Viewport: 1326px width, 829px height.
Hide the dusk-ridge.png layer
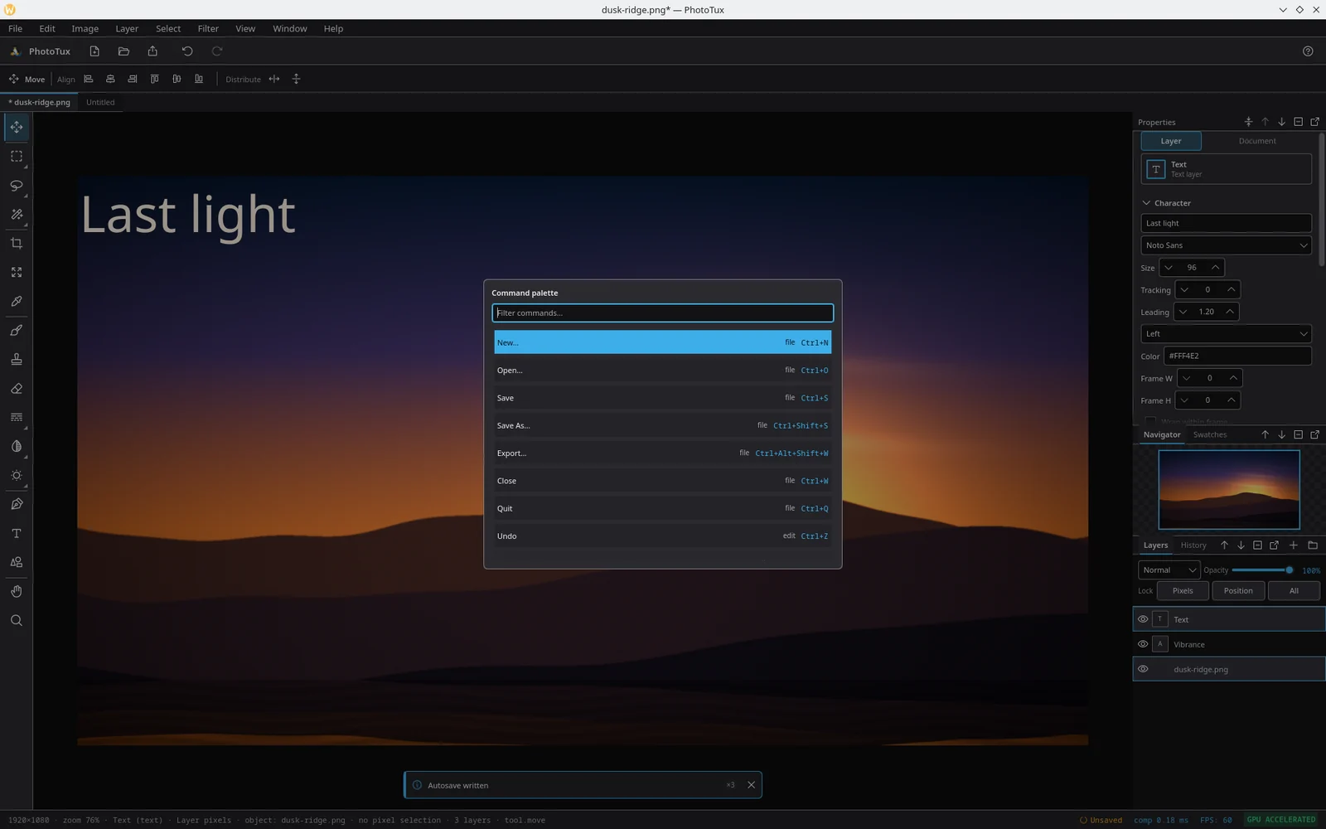[1143, 669]
